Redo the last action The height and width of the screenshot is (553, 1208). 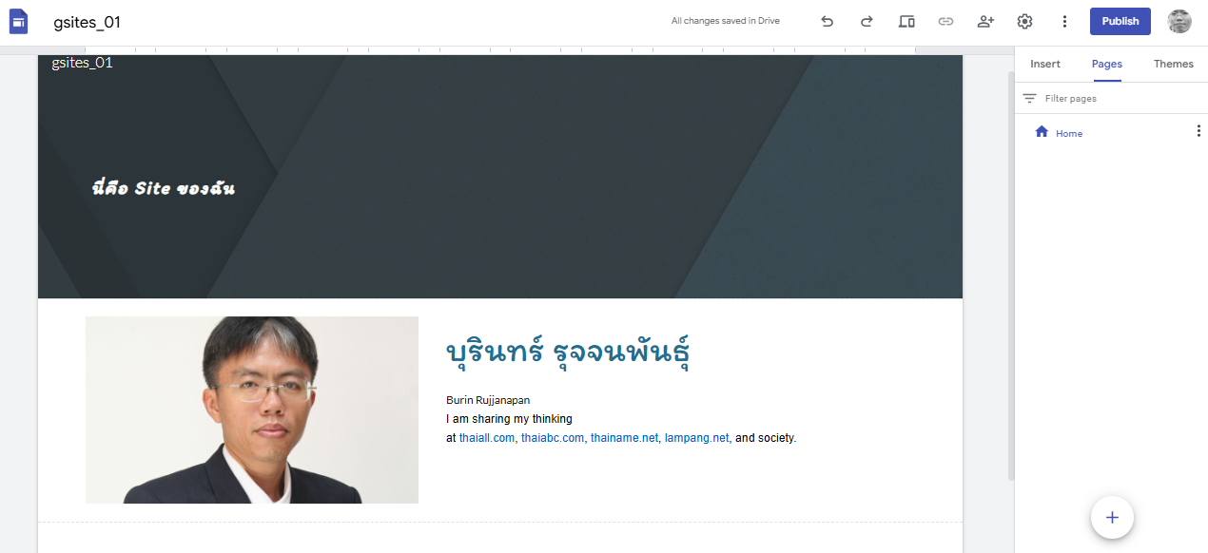coord(867,21)
